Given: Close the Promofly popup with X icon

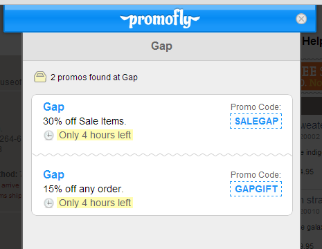Looking at the screenshot, I should pyautogui.click(x=301, y=19).
